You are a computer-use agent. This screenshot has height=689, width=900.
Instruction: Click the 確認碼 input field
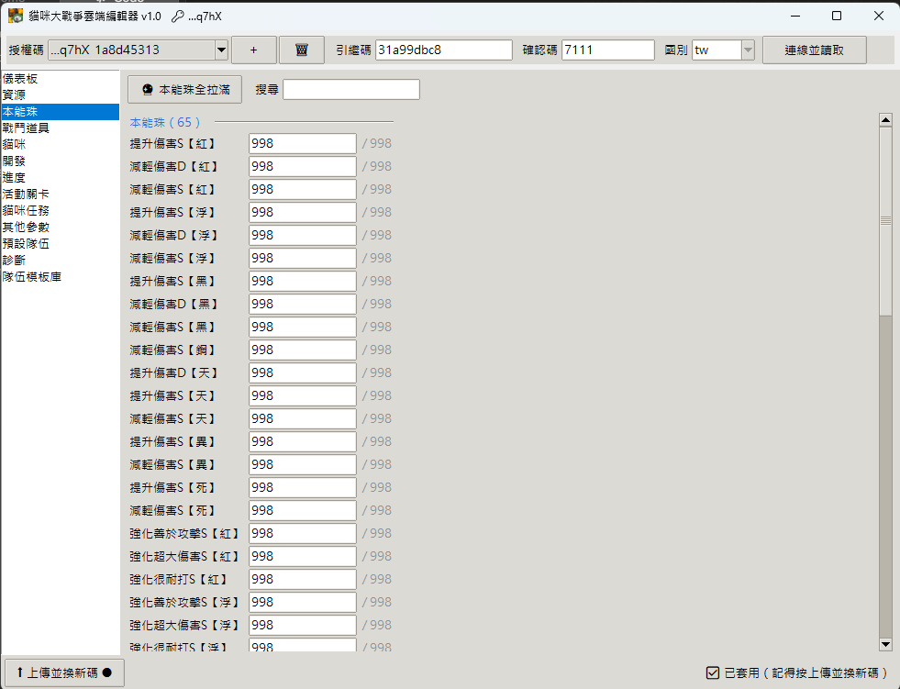point(608,50)
